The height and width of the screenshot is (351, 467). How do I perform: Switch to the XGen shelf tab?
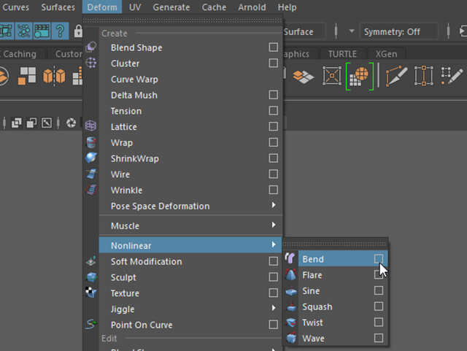tap(386, 53)
